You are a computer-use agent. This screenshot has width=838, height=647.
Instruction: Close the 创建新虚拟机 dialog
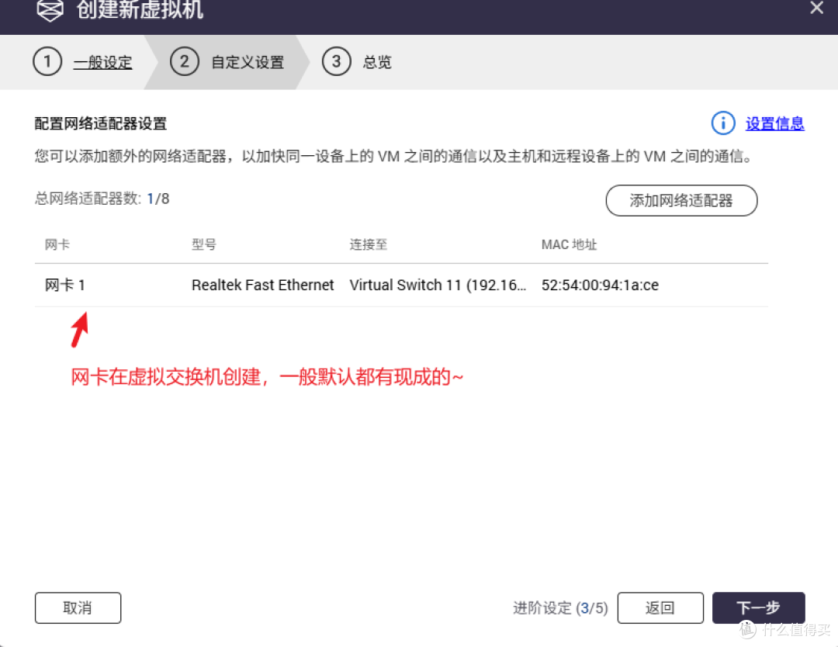click(816, 8)
